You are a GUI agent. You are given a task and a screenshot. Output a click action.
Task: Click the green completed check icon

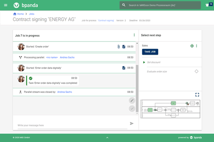coord(30,78)
